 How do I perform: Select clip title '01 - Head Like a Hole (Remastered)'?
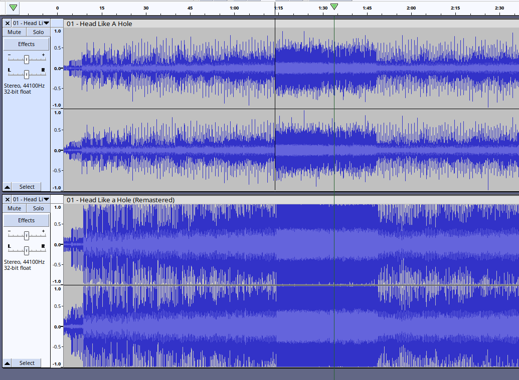coord(120,200)
